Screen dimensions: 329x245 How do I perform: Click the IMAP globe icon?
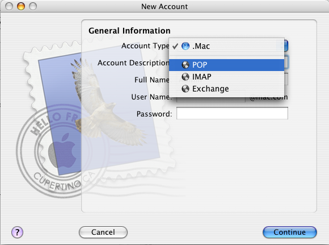[185, 77]
